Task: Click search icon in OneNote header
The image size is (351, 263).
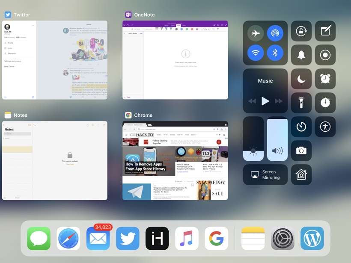Action: click(x=125, y=25)
